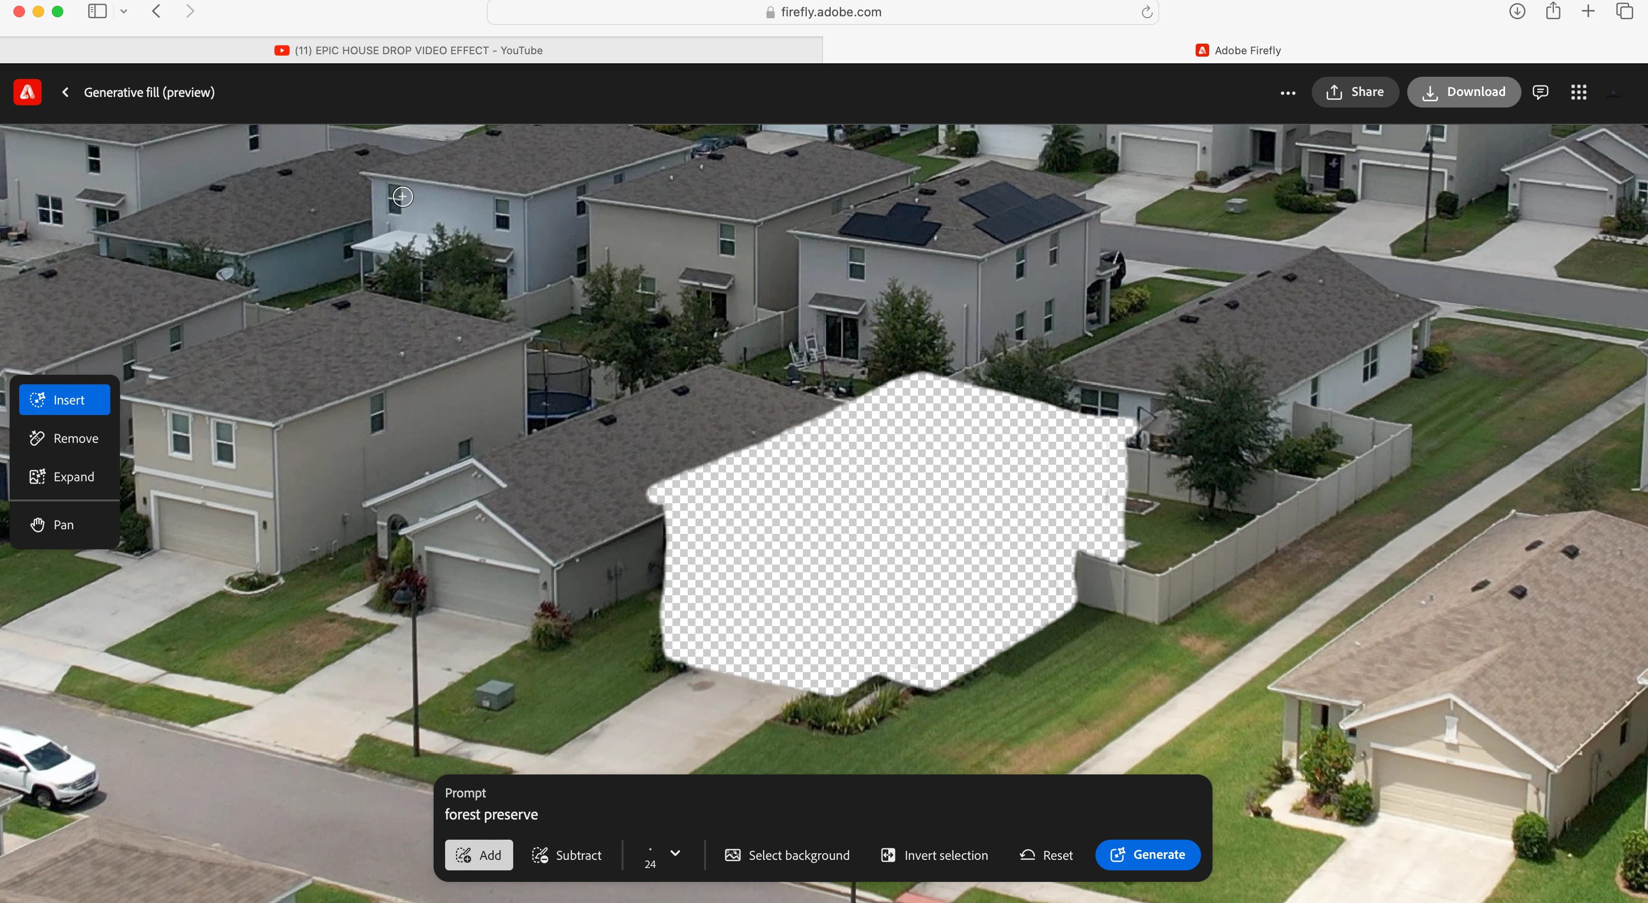This screenshot has width=1648, height=903.
Task: Click Invert selection
Action: 935,855
